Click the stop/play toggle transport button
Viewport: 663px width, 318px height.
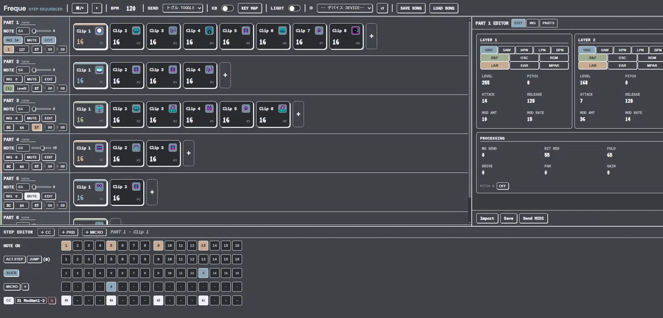click(x=80, y=8)
